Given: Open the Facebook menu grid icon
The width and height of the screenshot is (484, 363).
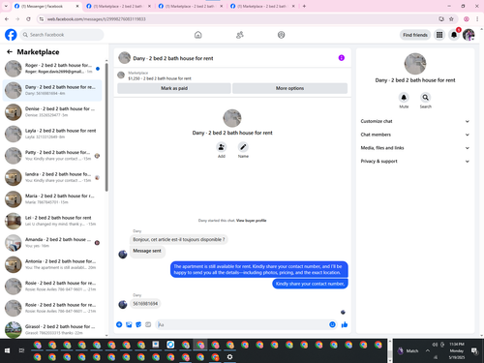Looking at the screenshot, I should (x=439, y=35).
